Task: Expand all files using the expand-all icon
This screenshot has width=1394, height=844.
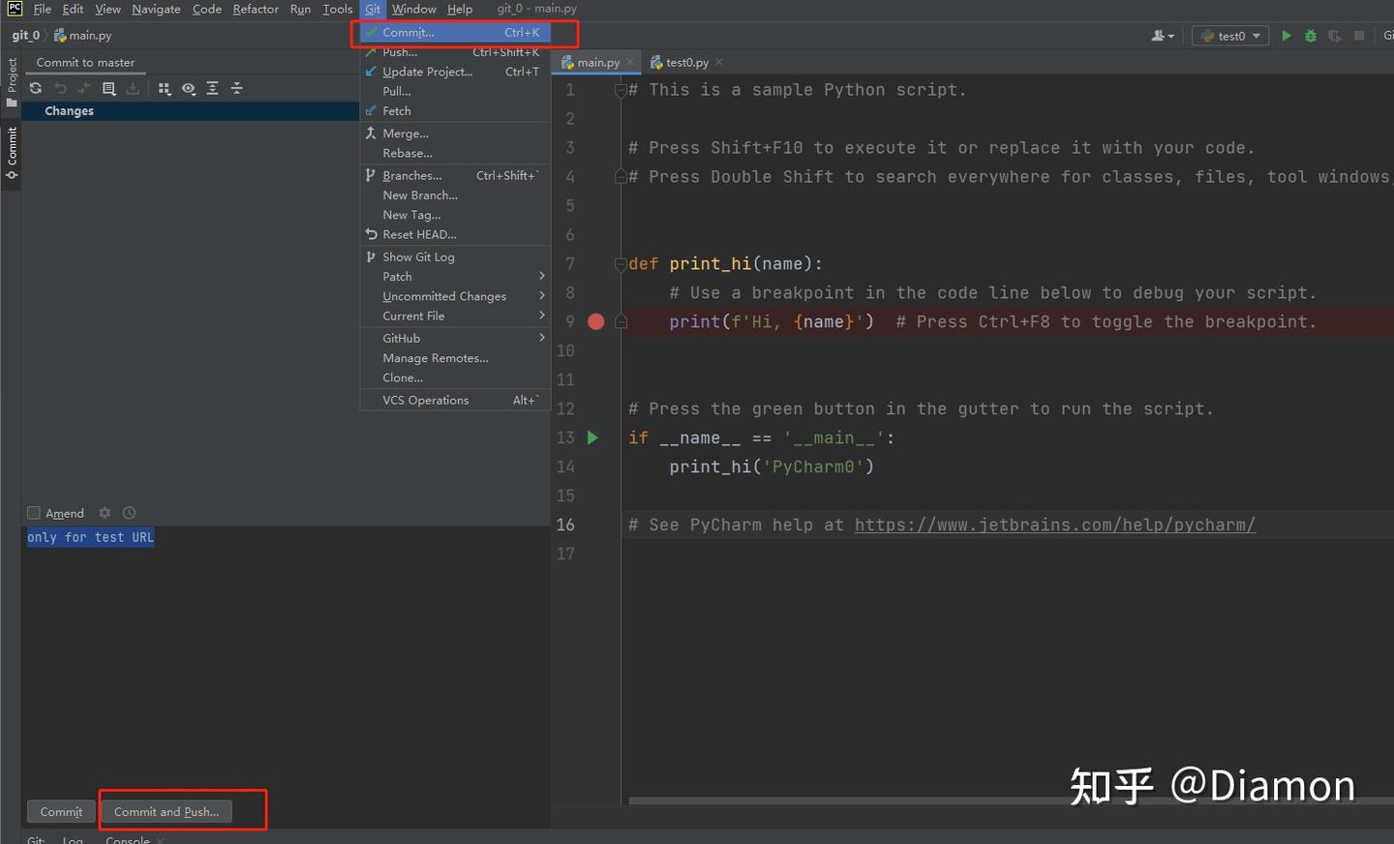Action: coord(212,88)
